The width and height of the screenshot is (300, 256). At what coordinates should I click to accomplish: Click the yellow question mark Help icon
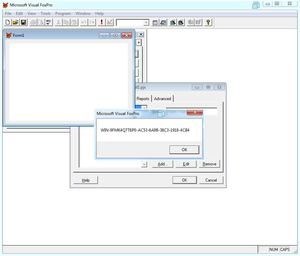[208, 22]
